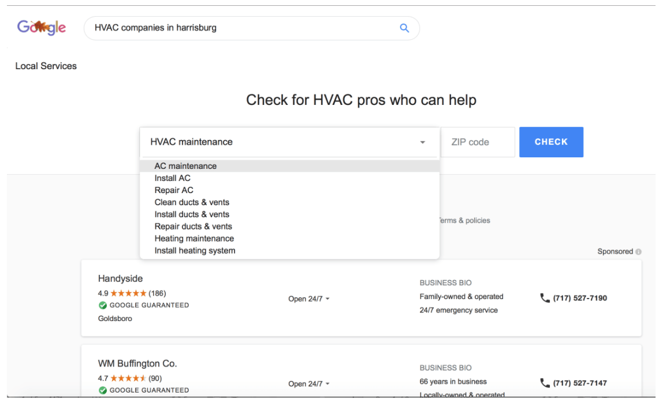The image size is (659, 400).
Task: Click the Local Services heading
Action: pyautogui.click(x=46, y=66)
